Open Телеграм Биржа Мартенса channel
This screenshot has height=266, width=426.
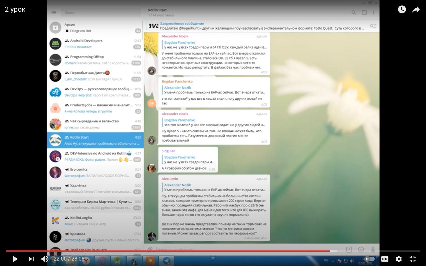pyautogui.click(x=96, y=204)
